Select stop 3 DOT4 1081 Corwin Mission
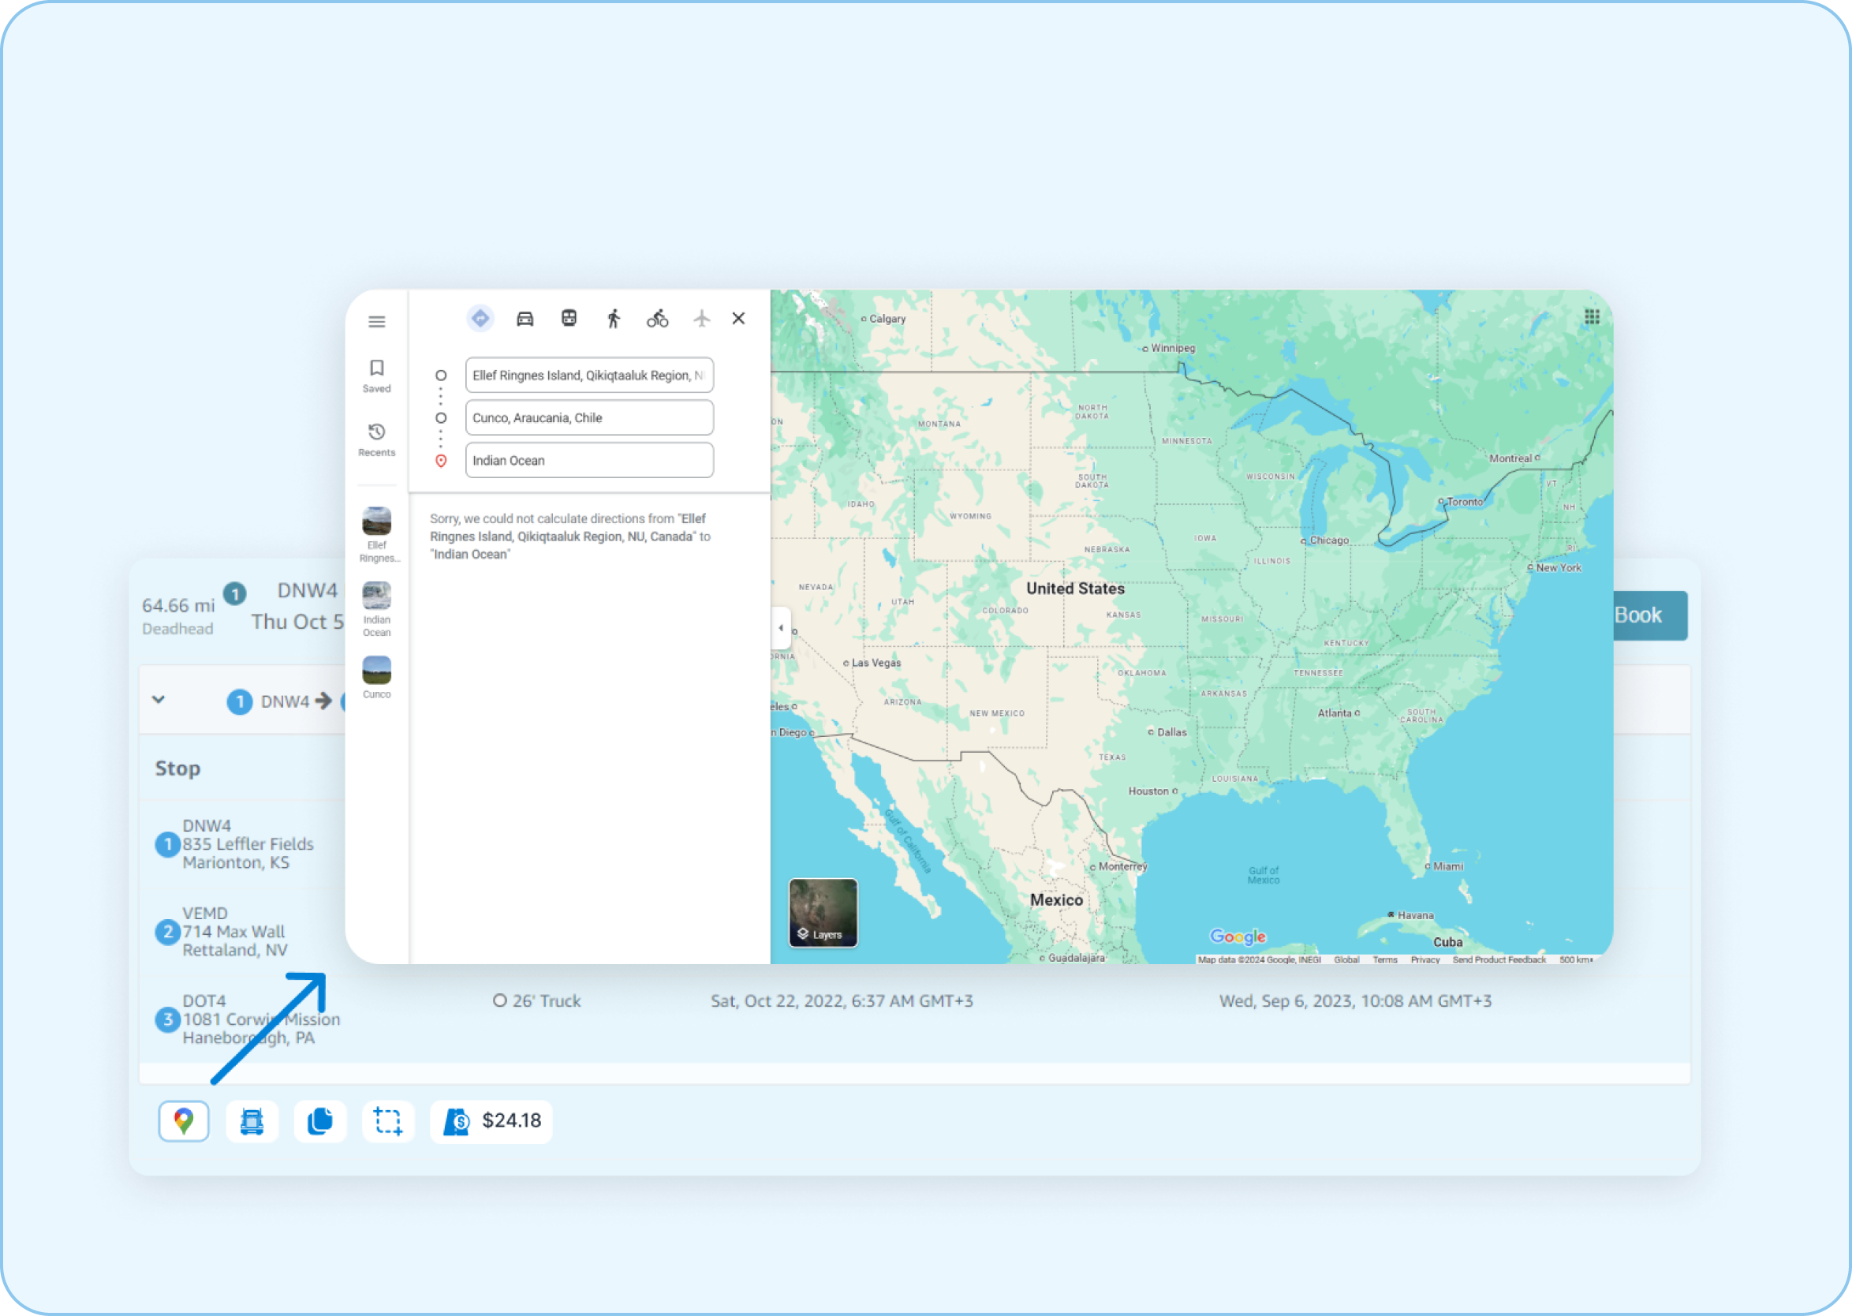 tap(248, 1019)
